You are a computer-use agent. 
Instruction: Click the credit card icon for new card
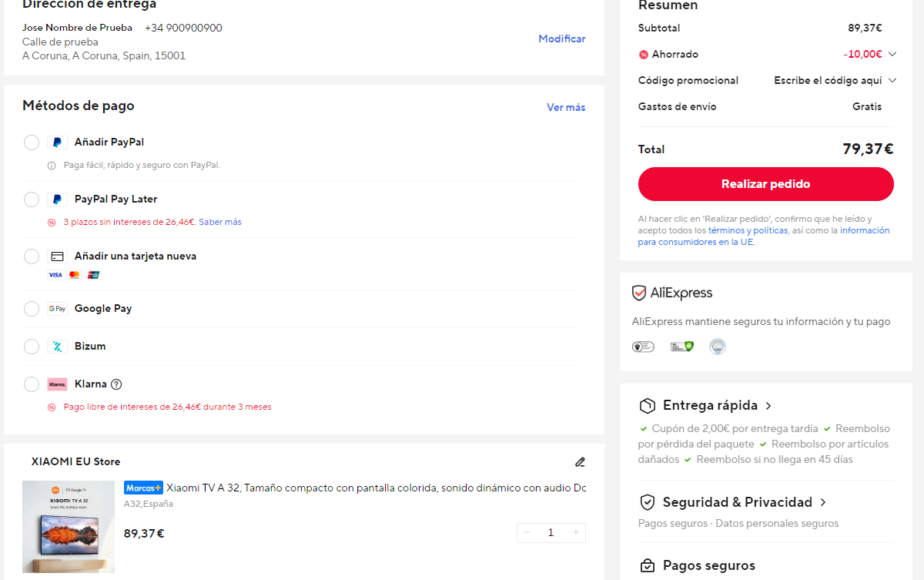57,256
